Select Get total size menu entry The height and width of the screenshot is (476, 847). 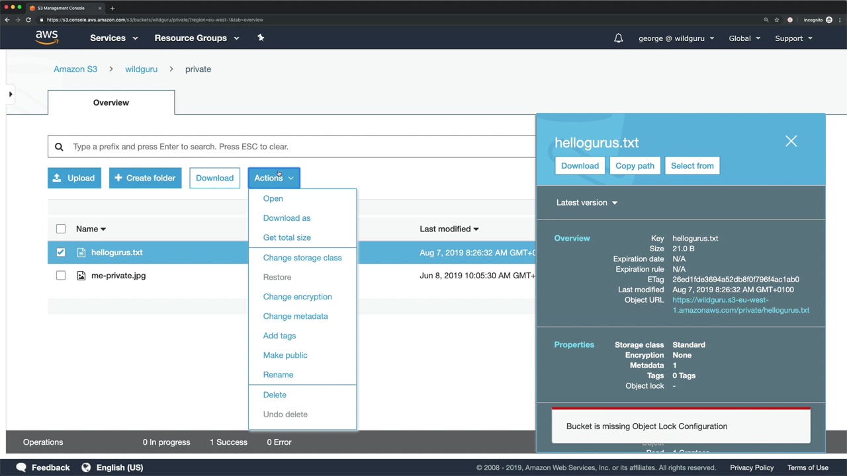287,237
